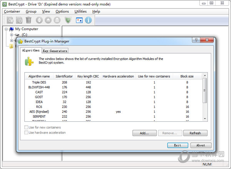Click the green shield toolbar icon
231x169 pixels.
68,20
